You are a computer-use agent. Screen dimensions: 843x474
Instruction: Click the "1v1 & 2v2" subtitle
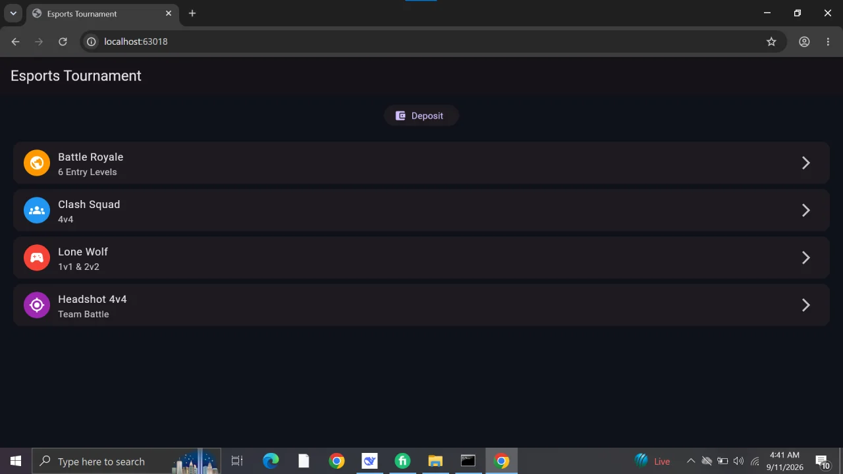(78, 267)
